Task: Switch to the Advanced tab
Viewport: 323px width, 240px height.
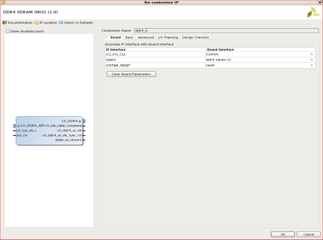Action: point(146,37)
